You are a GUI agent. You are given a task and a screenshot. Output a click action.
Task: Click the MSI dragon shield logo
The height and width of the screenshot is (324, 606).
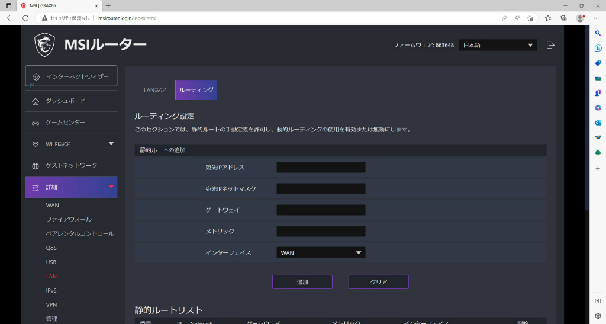(x=44, y=44)
